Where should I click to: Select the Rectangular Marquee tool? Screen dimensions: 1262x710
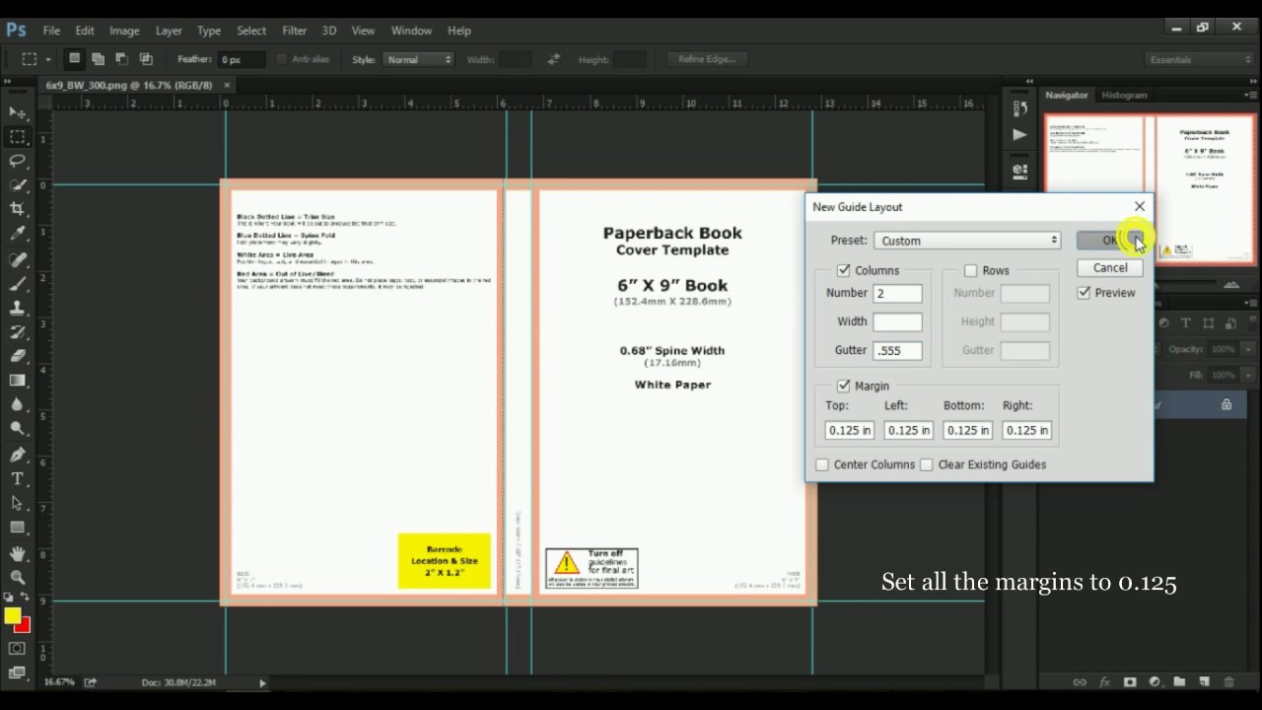tap(18, 137)
